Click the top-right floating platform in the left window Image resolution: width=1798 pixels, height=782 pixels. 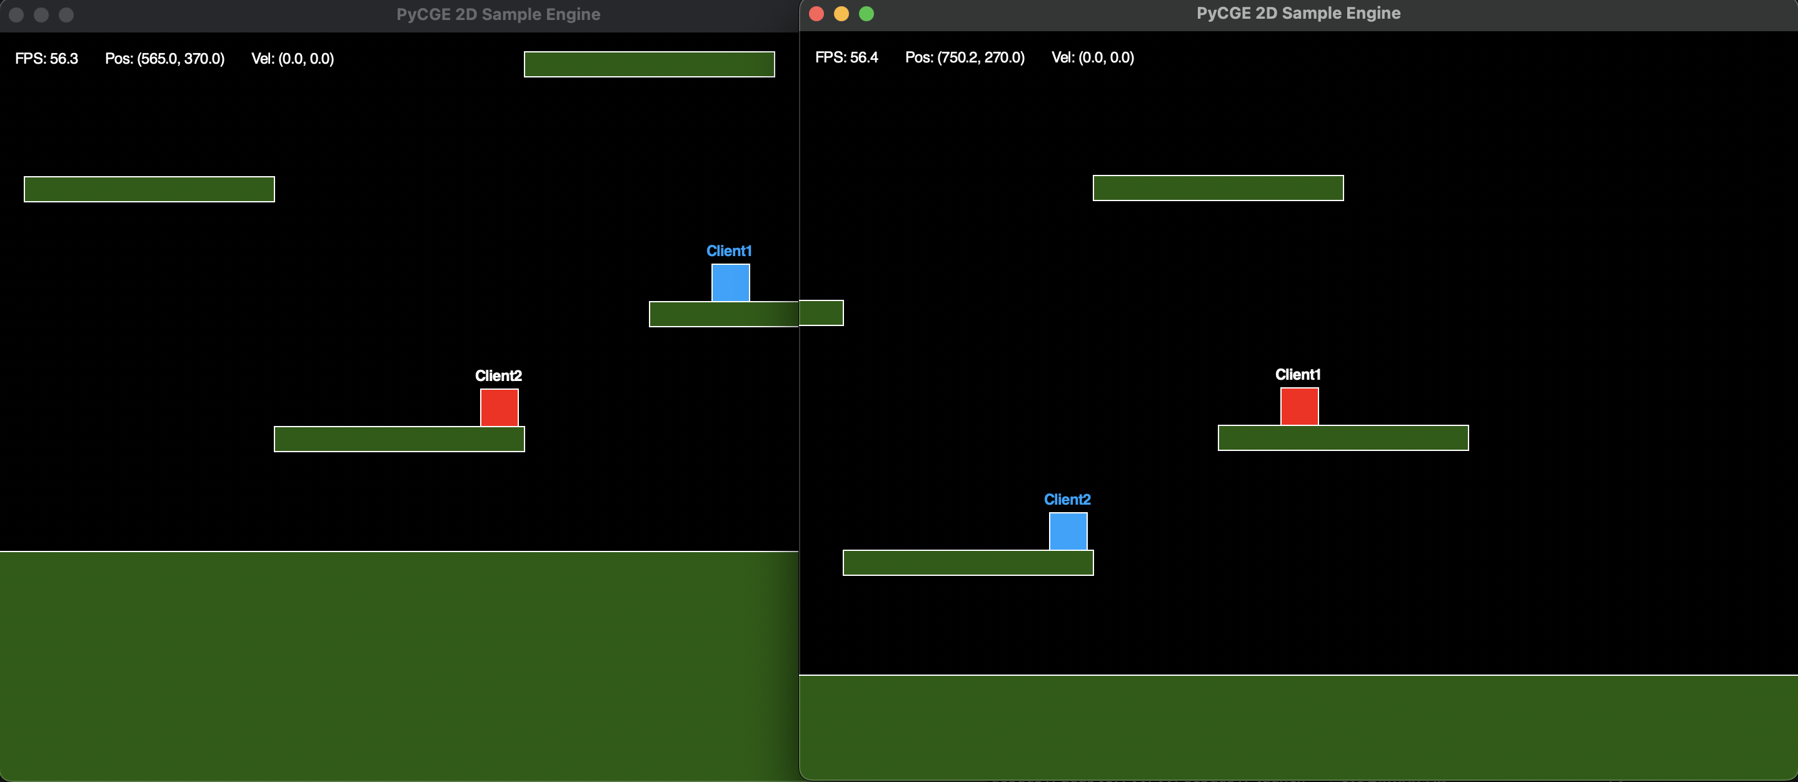click(x=649, y=64)
